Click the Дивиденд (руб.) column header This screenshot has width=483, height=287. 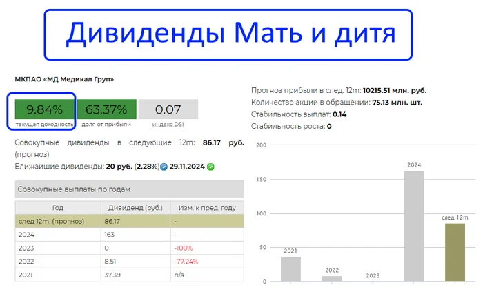point(135,208)
